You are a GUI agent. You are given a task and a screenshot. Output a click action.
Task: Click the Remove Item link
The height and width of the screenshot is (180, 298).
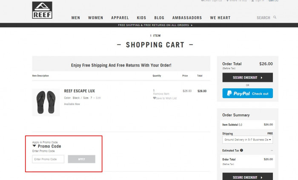pos(161,94)
